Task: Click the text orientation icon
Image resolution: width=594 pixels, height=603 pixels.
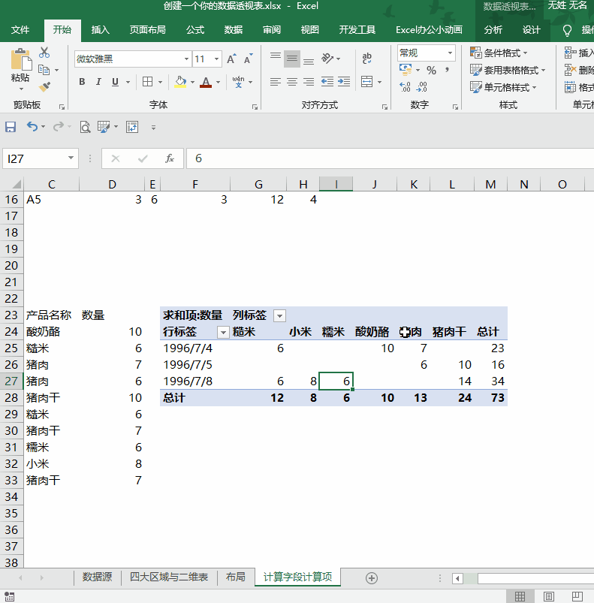Action: click(327, 59)
